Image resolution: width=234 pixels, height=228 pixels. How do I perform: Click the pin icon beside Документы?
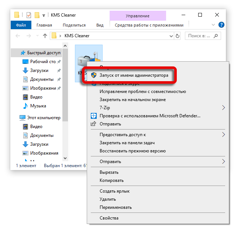[59, 79]
